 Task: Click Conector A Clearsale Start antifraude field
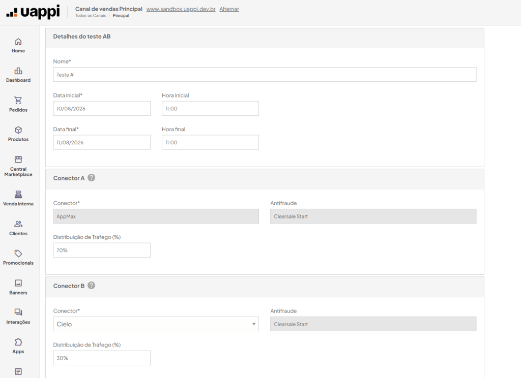tap(373, 216)
